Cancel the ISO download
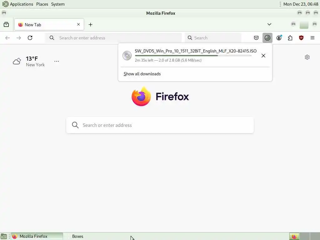 (x=263, y=56)
